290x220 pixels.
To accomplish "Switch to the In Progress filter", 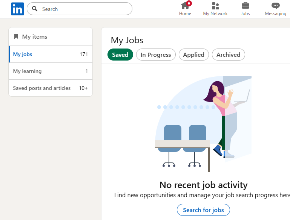I will pos(156,55).
